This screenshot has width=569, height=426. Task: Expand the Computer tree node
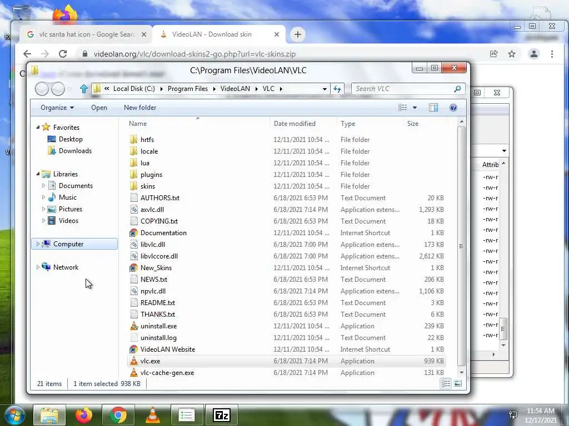(38, 244)
